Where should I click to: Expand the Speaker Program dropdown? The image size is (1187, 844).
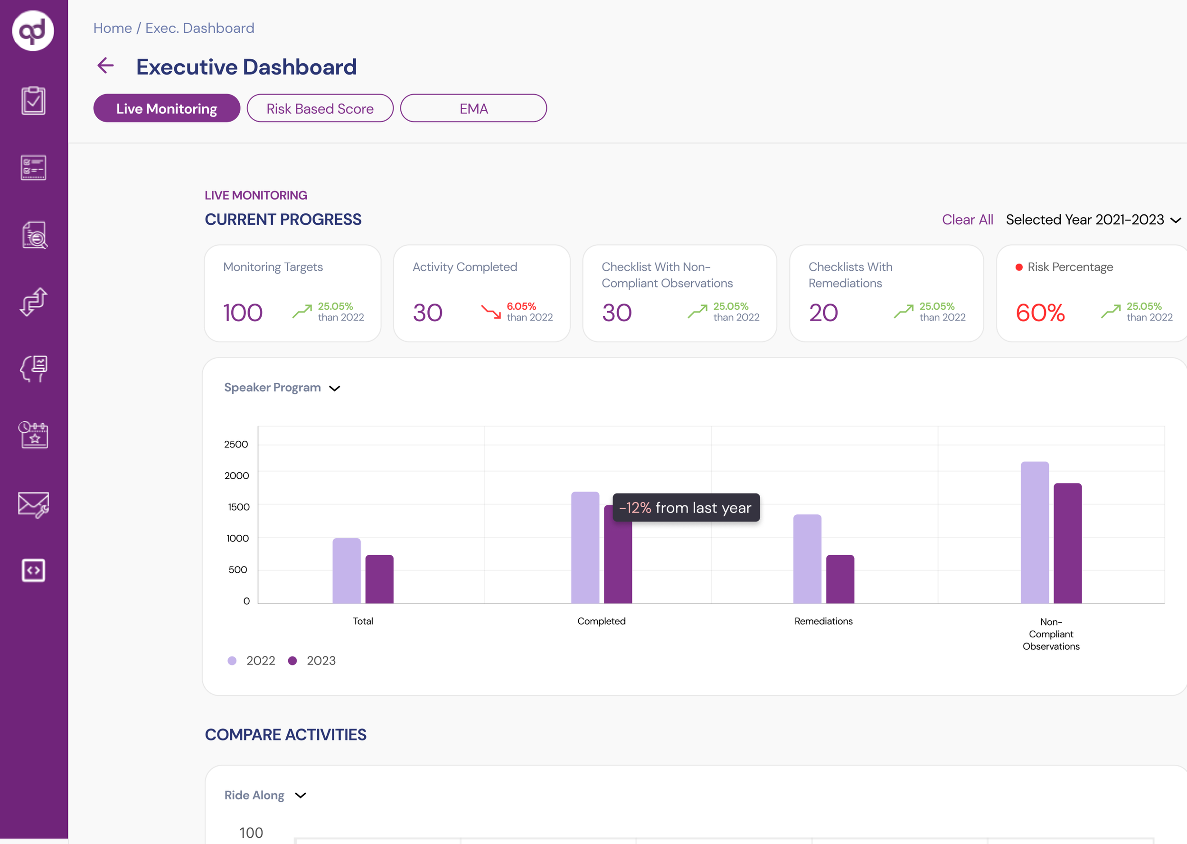pyautogui.click(x=282, y=388)
